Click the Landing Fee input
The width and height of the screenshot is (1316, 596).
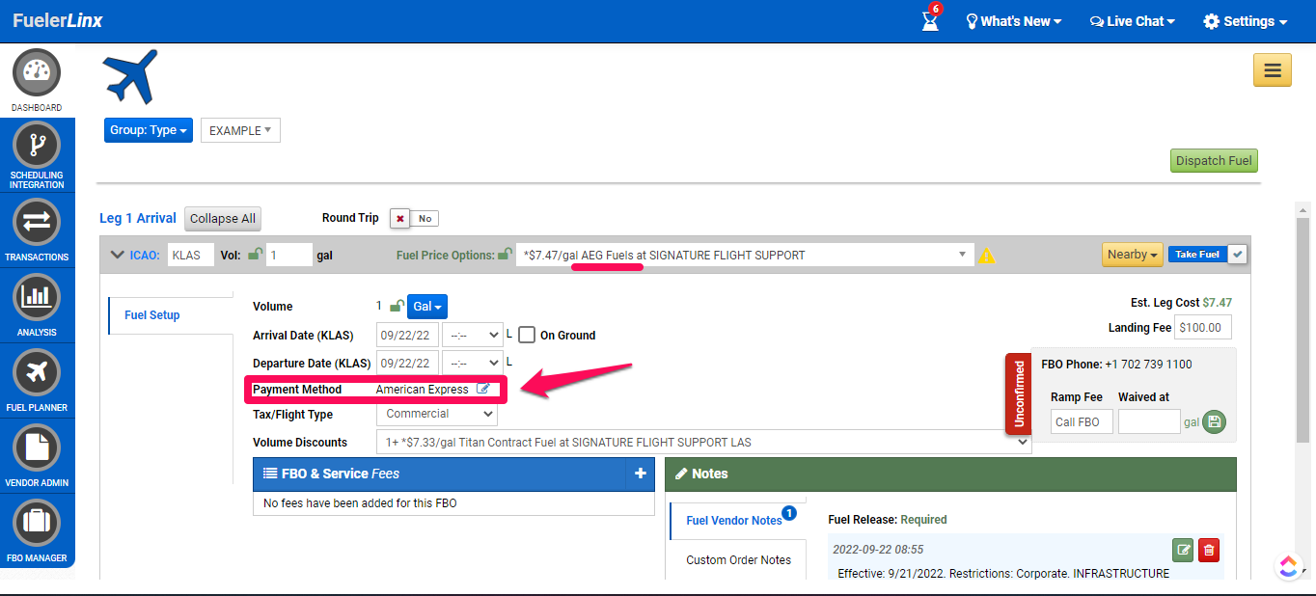[x=1203, y=327]
